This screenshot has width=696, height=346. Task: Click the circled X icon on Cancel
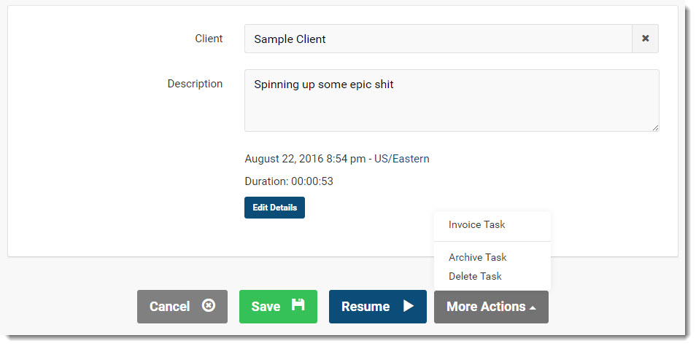[x=208, y=306]
